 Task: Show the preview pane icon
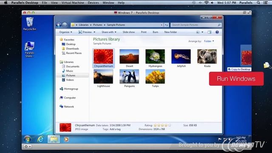210,32
